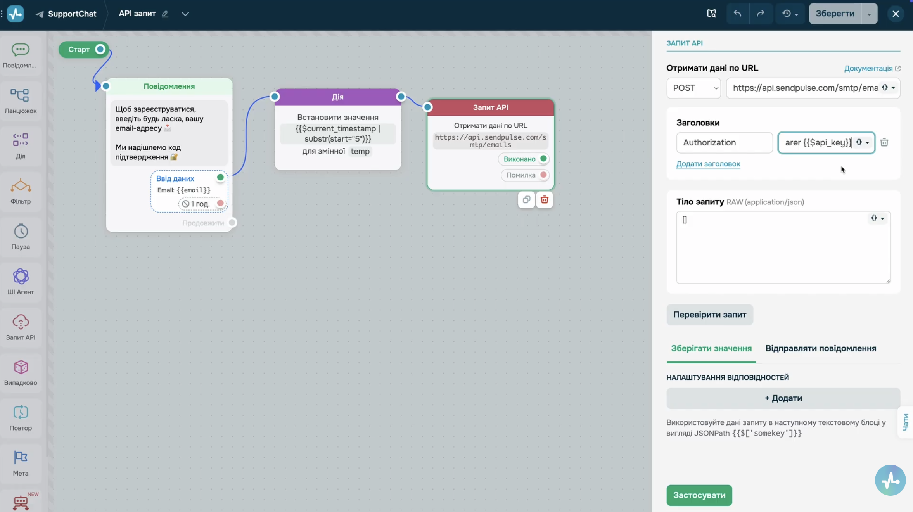Pick the Дія action block in sidebar
Viewport: 913px width, 512px height.
tap(21, 147)
